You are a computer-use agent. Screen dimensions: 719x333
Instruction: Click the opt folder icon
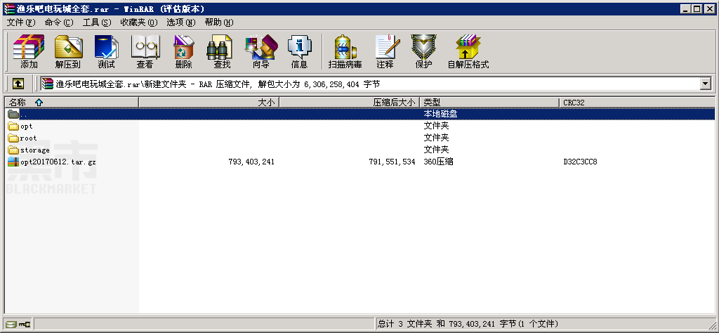[x=13, y=126]
